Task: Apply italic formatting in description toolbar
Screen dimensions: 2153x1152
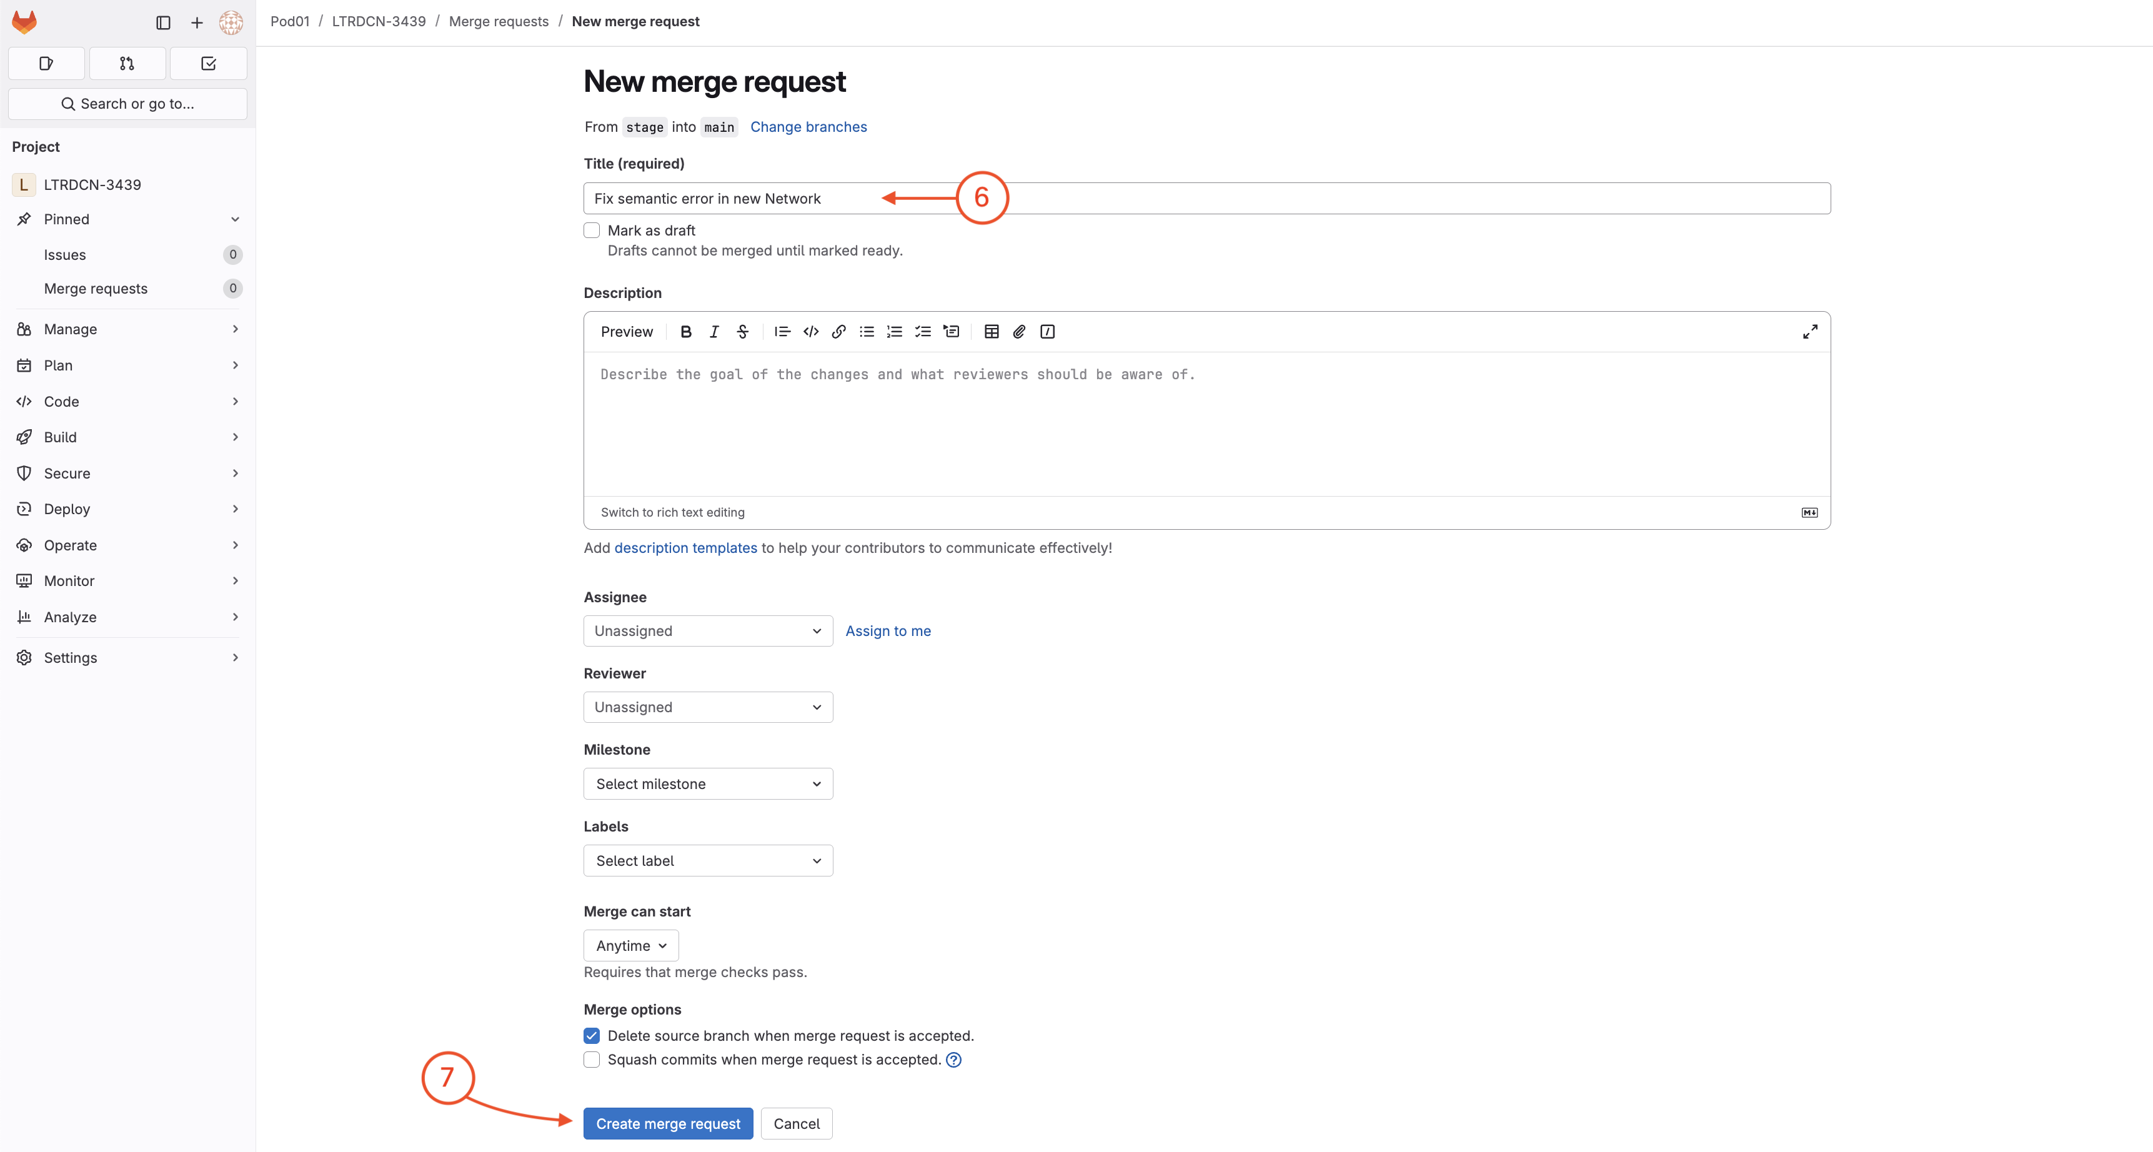Action: [x=714, y=332]
